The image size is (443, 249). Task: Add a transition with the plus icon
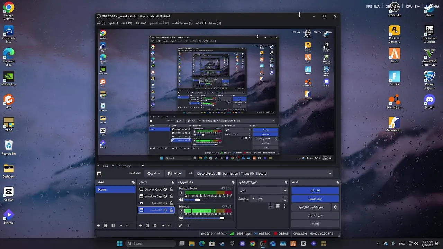point(271,206)
